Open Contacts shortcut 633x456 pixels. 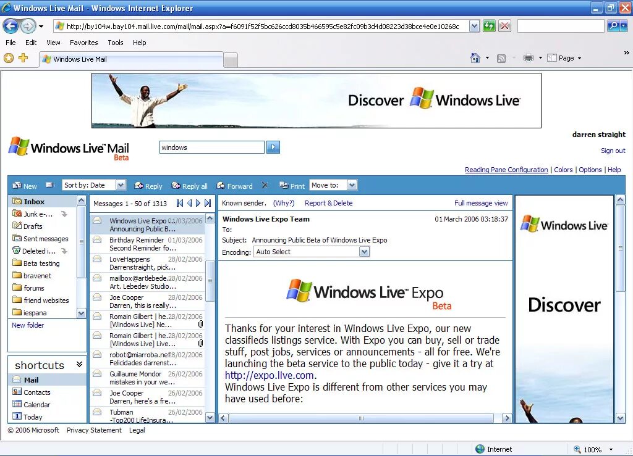pyautogui.click(x=36, y=392)
